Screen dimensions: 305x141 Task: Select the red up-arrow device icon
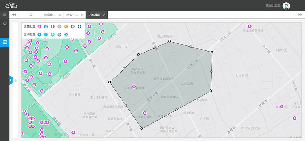[52, 26]
